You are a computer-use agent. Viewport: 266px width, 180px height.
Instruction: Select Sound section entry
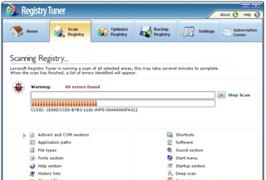coord(189,150)
